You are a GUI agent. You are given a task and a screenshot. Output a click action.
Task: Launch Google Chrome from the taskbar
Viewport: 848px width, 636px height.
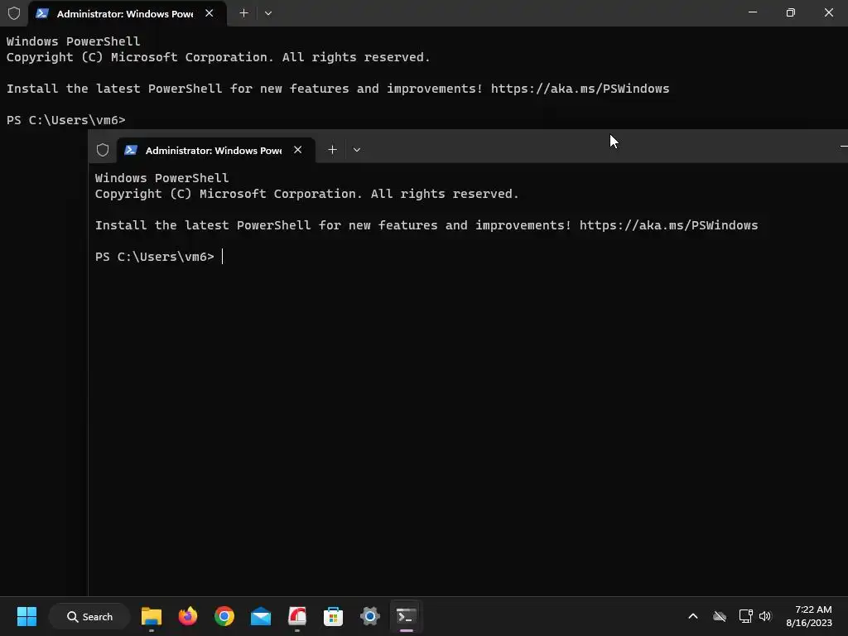point(224,616)
